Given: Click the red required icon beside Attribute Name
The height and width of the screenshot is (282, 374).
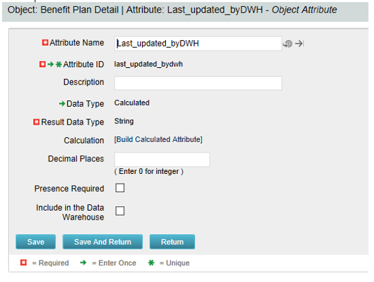Looking at the screenshot, I should tap(45, 43).
